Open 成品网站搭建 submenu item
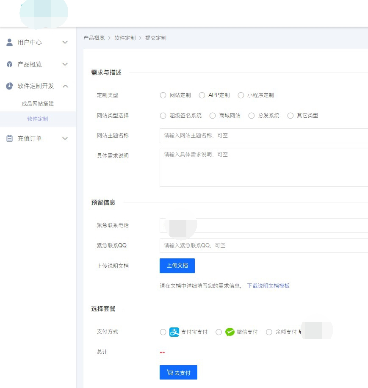 [38, 104]
